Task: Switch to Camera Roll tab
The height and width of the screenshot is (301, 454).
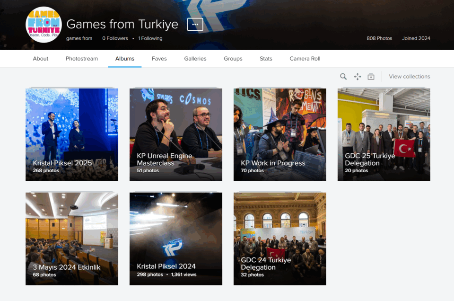Action: click(x=305, y=59)
